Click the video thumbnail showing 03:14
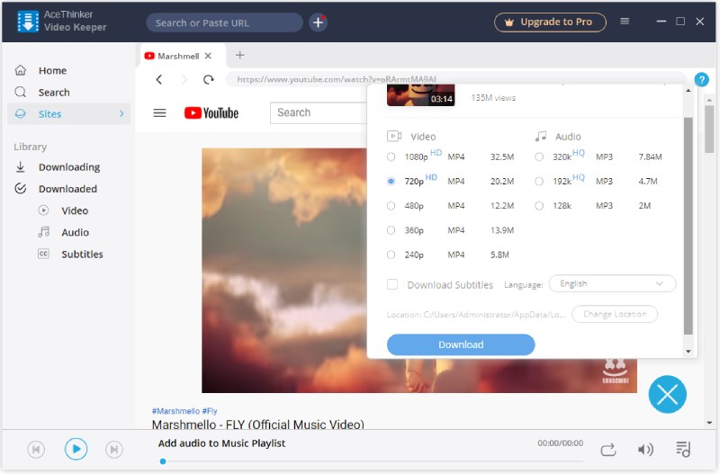This screenshot has width=720, height=474. tap(420, 95)
